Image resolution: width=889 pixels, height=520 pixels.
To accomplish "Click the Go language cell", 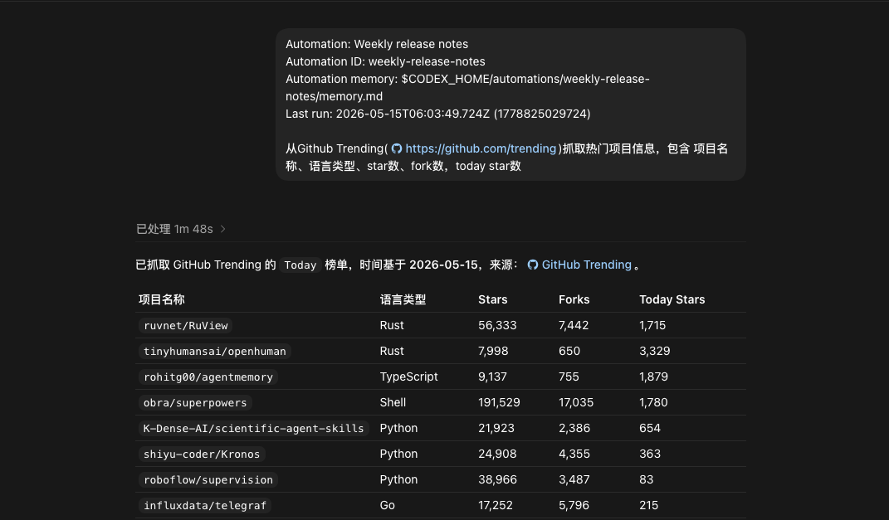I will (388, 505).
